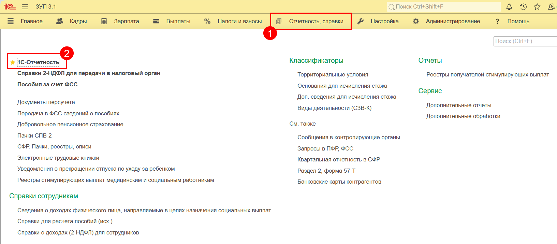The height and width of the screenshot is (244, 557).
Task: Open the hamburger main menu icon
Action: [25, 7]
